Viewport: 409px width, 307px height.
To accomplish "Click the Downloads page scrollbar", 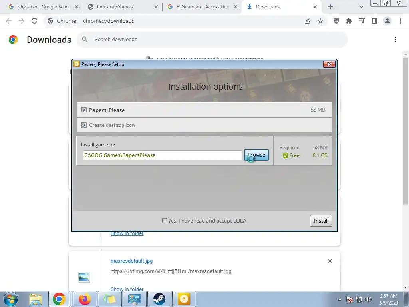I will 405,131.
